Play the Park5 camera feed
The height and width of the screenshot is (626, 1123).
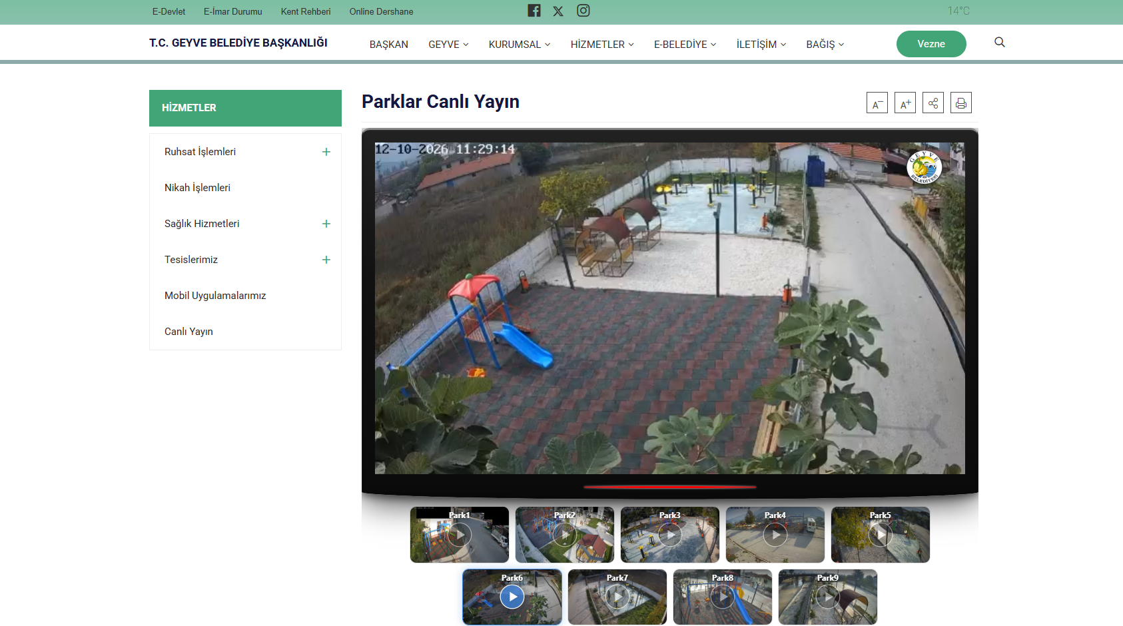[881, 535]
